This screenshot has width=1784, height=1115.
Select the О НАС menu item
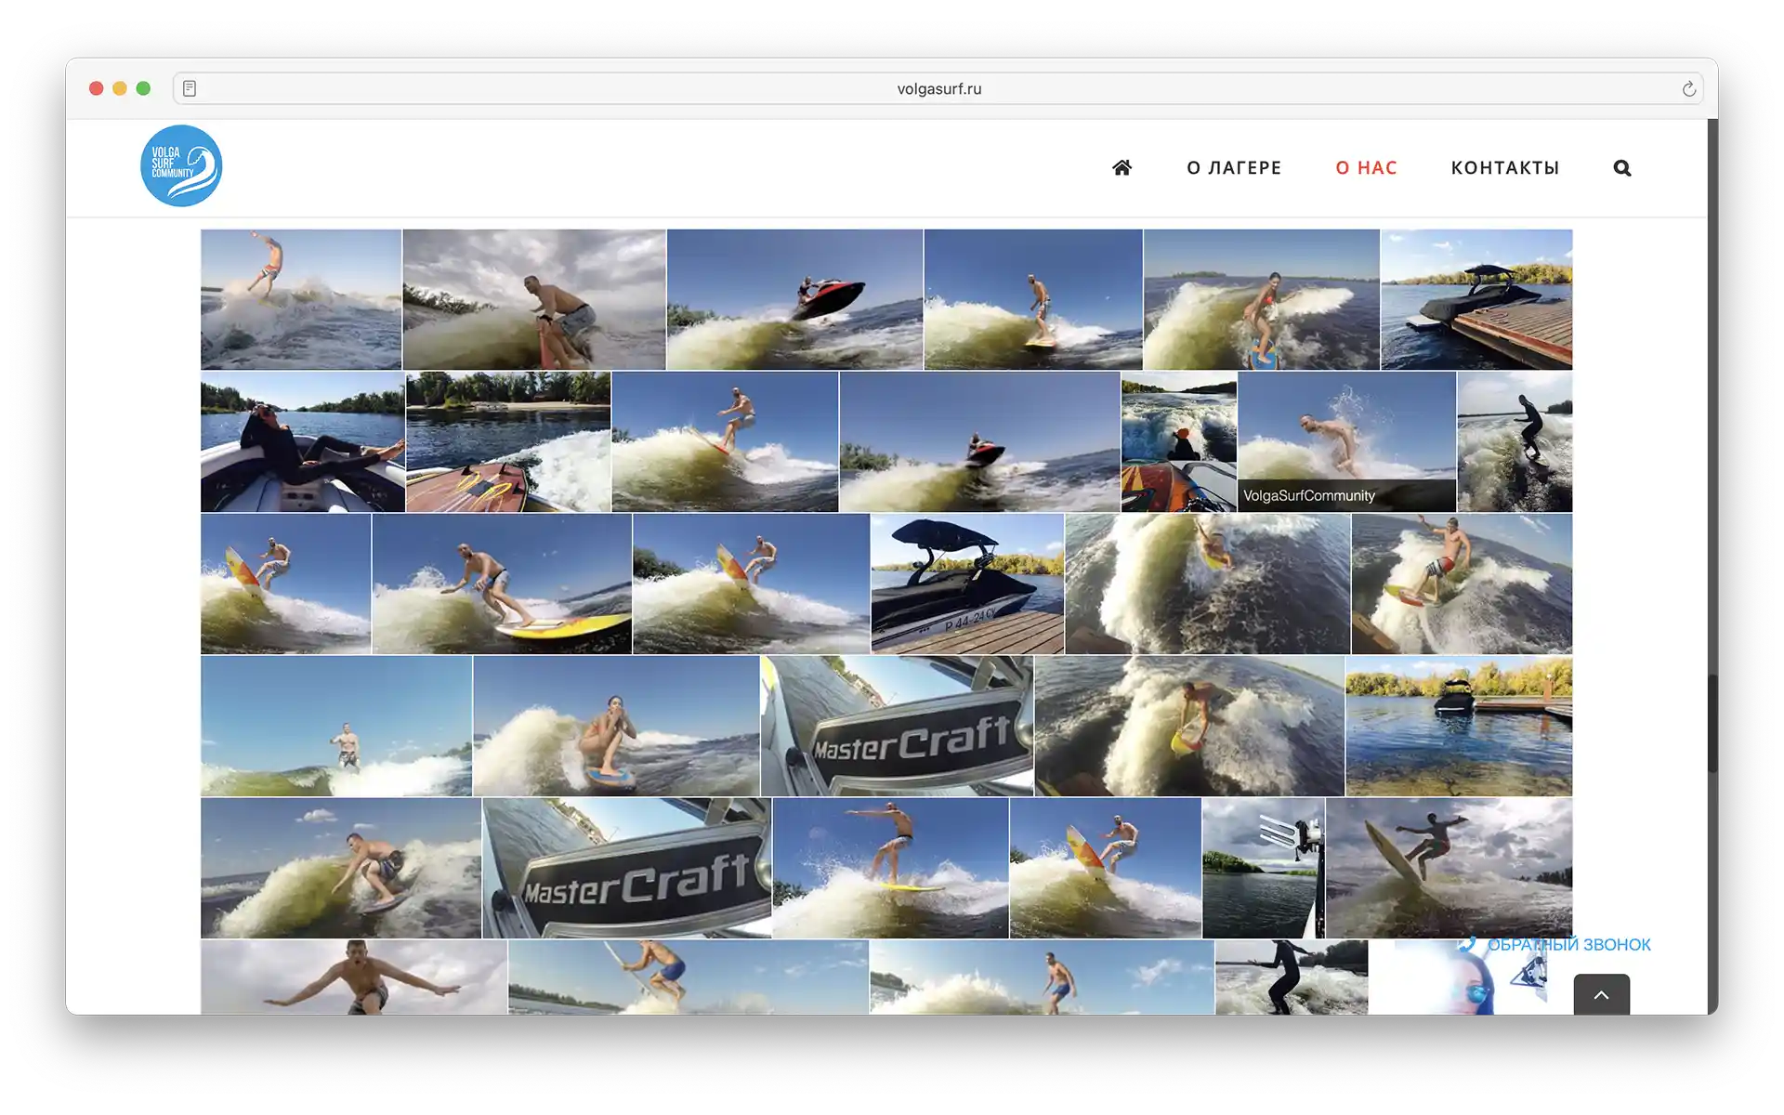click(x=1367, y=167)
